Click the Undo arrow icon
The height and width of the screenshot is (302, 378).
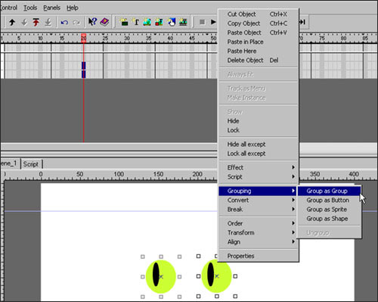tap(64, 23)
